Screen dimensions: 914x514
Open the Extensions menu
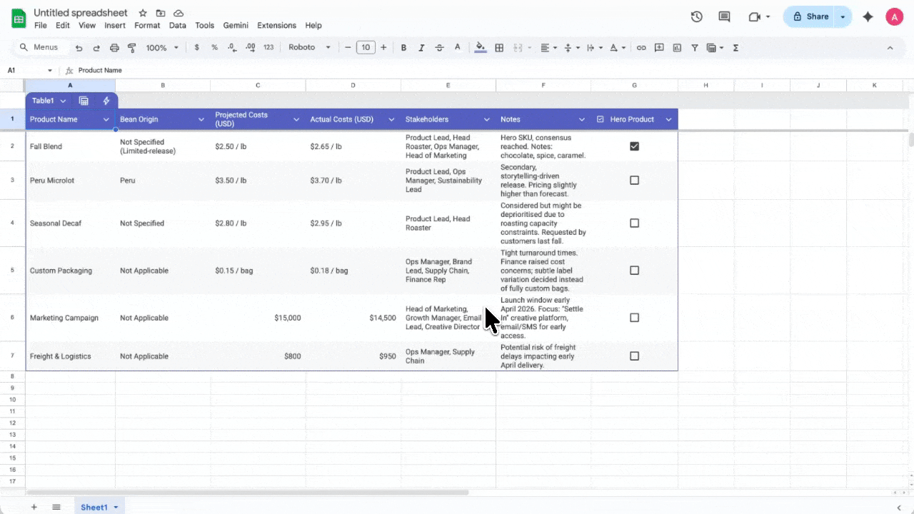click(x=276, y=25)
